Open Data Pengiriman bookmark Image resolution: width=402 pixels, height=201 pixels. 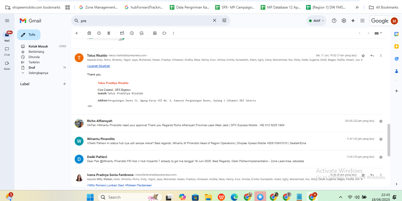189,7
